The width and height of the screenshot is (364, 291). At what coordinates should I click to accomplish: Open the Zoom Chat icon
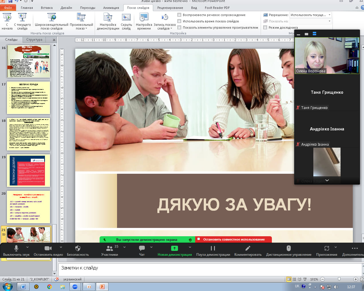[x=142, y=248]
